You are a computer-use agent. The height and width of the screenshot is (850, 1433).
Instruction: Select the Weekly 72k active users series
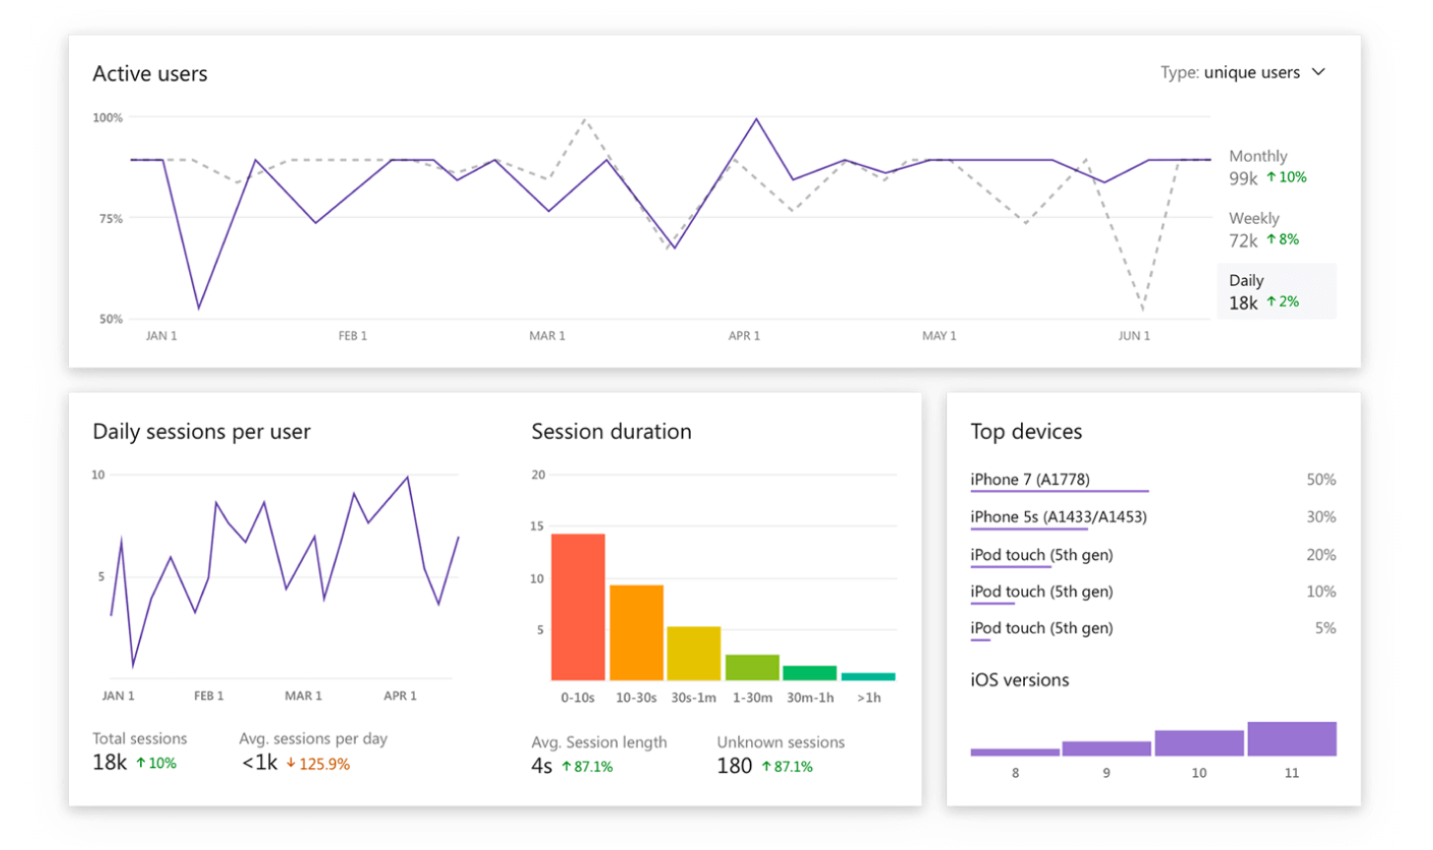point(1263,230)
